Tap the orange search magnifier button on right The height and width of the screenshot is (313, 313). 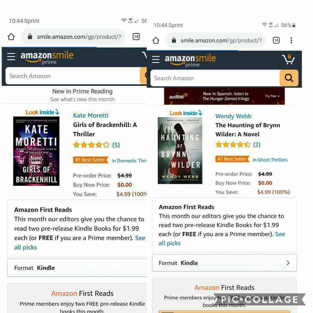pos(289,78)
